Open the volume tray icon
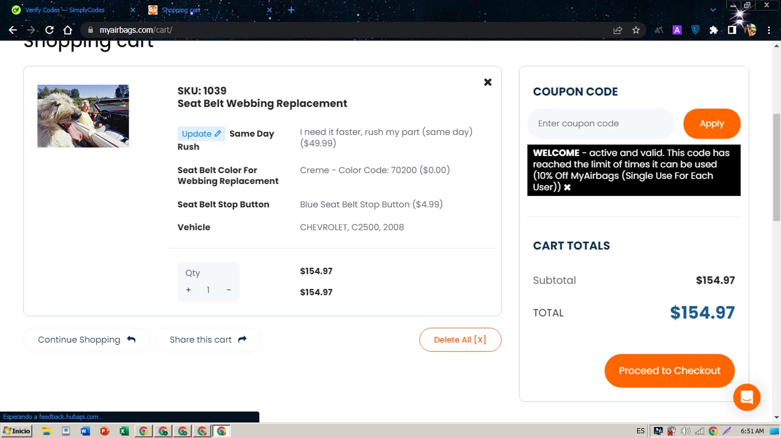This screenshot has height=438, width=781. [x=686, y=431]
